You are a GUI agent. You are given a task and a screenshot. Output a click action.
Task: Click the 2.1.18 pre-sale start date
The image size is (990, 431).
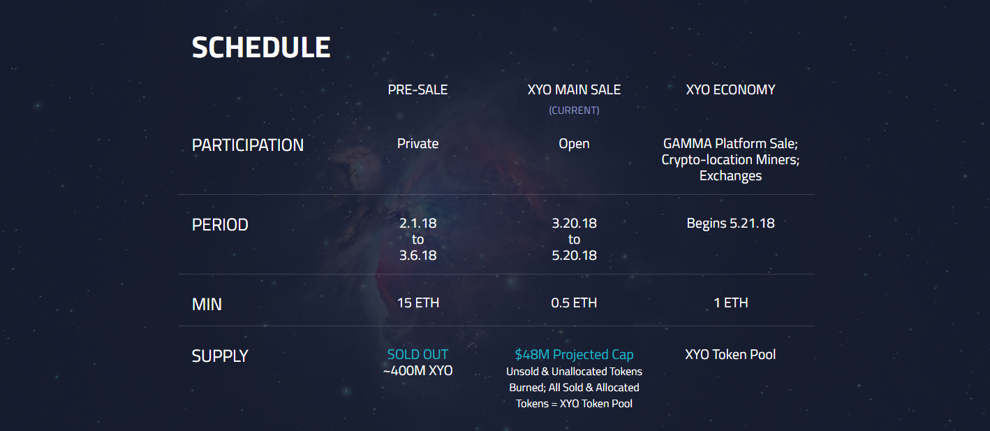[418, 224]
